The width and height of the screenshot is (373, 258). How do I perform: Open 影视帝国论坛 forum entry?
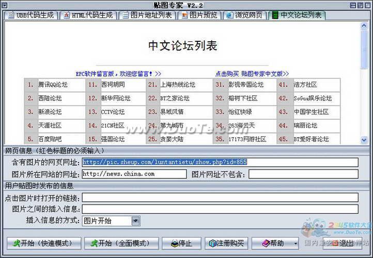tap(246, 85)
